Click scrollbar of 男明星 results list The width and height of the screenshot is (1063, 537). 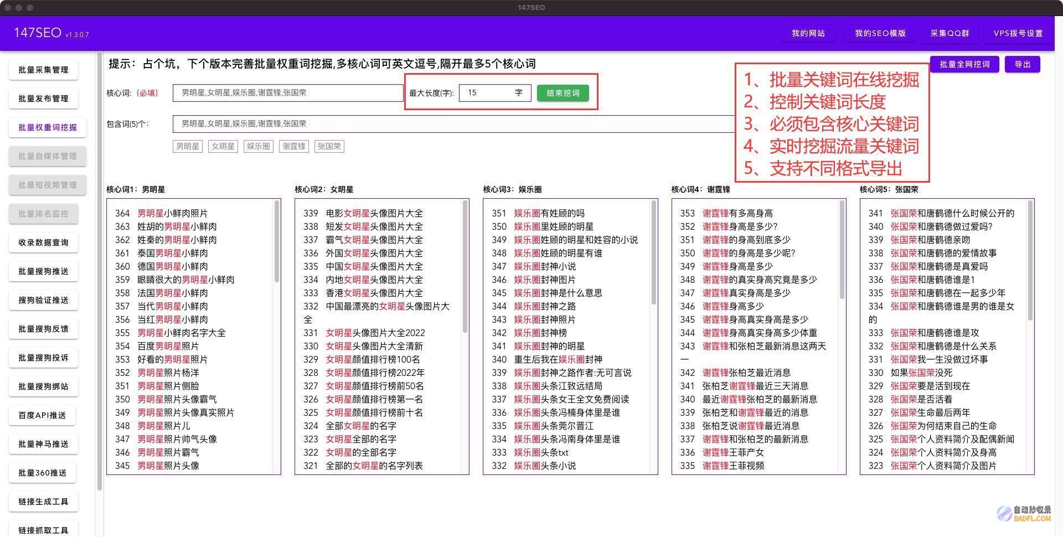click(x=277, y=241)
